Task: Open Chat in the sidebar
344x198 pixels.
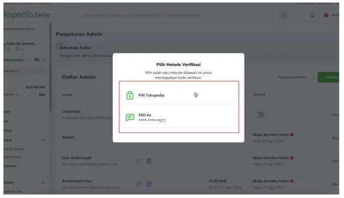Action: [x=6, y=121]
